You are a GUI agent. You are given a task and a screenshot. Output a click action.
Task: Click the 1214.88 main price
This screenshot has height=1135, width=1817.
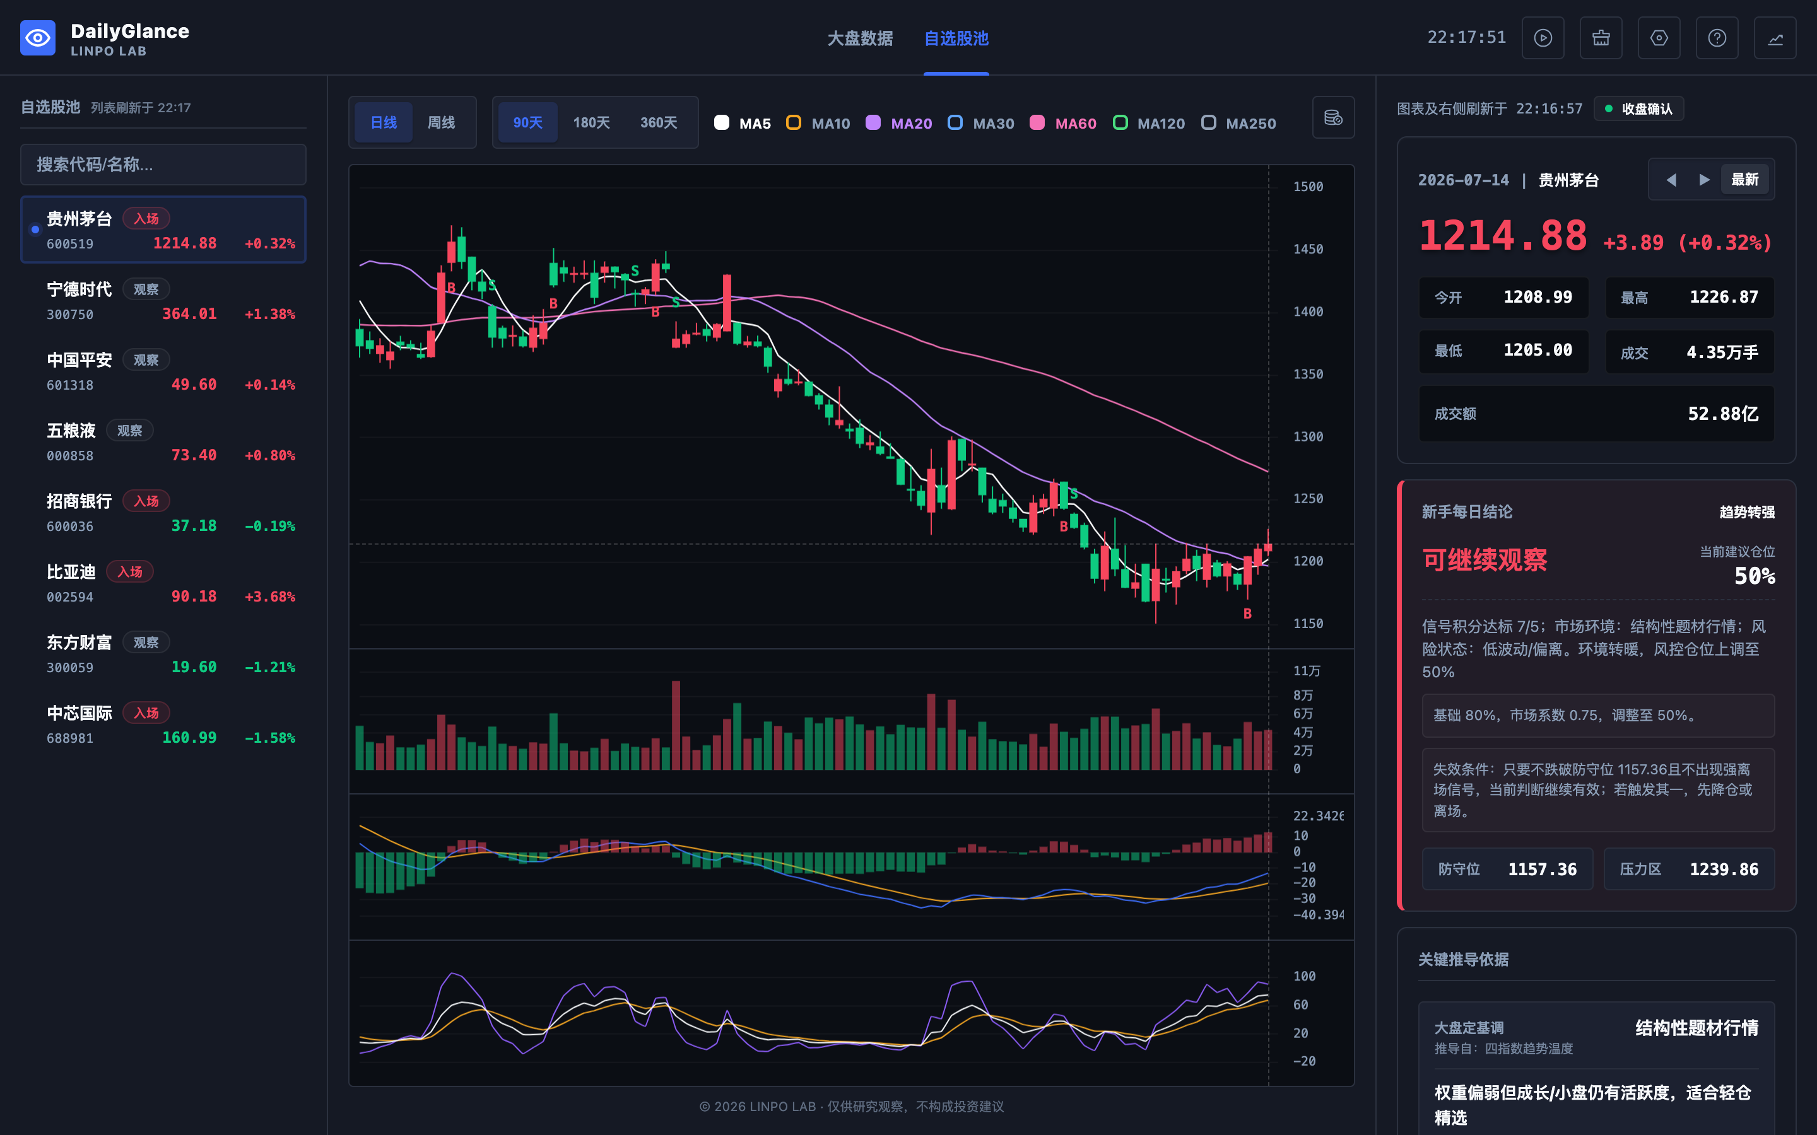[1503, 236]
